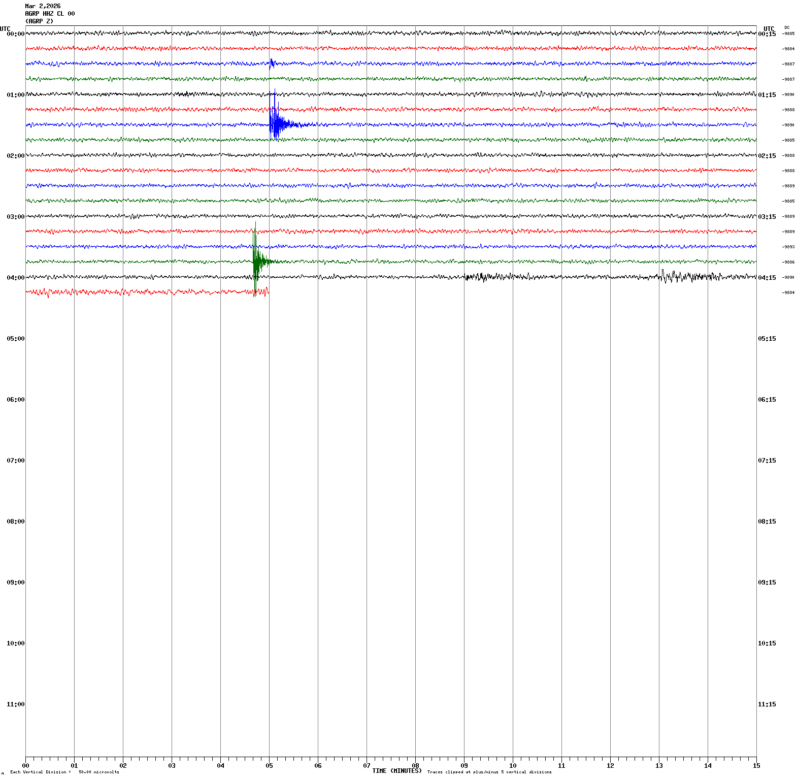This screenshot has height=779, width=797.
Task: Click the small blue burst on third trace
Action: [x=272, y=63]
